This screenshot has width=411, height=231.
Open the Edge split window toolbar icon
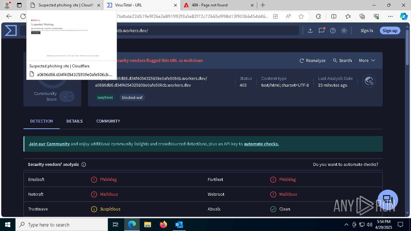pyautogui.click(x=334, y=16)
